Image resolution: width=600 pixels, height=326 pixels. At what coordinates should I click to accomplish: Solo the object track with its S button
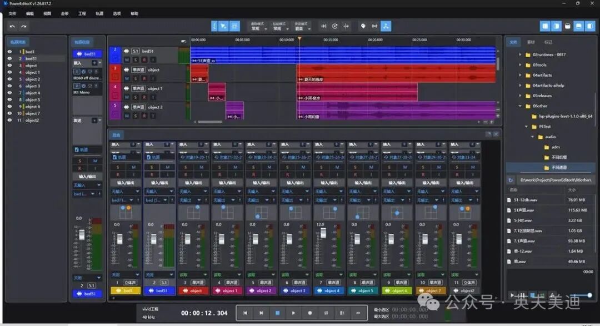point(136,78)
